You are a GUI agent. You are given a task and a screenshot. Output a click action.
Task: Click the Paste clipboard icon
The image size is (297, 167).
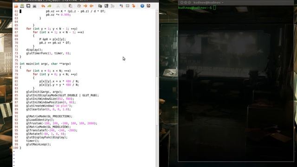[x=70, y=6]
